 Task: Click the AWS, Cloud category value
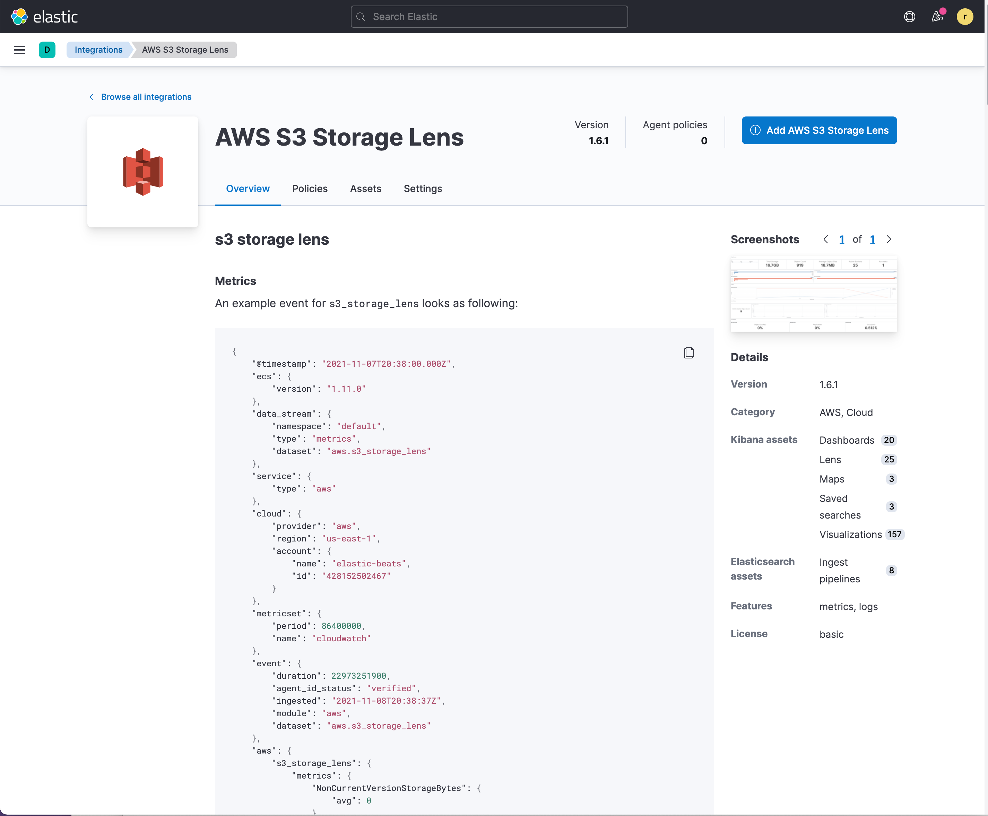pos(846,412)
